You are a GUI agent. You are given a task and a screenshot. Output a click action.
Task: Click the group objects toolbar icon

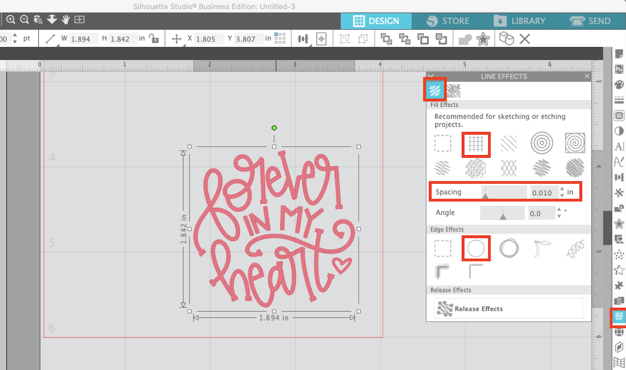[x=387, y=38]
